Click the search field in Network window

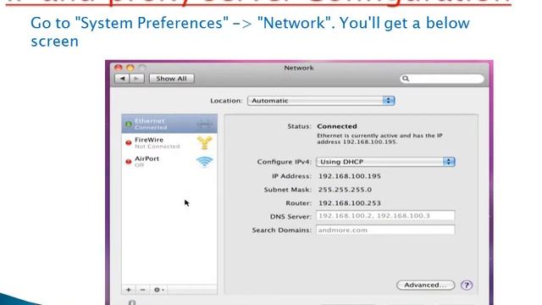tap(442, 79)
